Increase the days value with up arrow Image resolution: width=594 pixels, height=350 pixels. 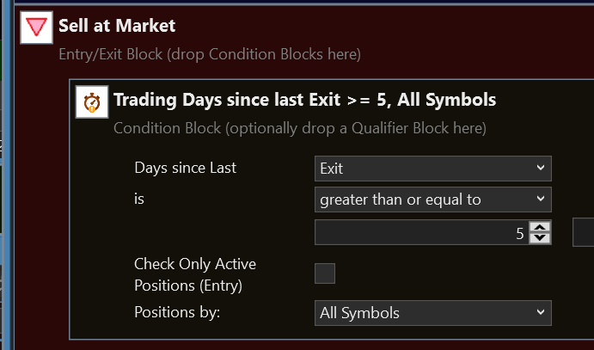click(540, 227)
